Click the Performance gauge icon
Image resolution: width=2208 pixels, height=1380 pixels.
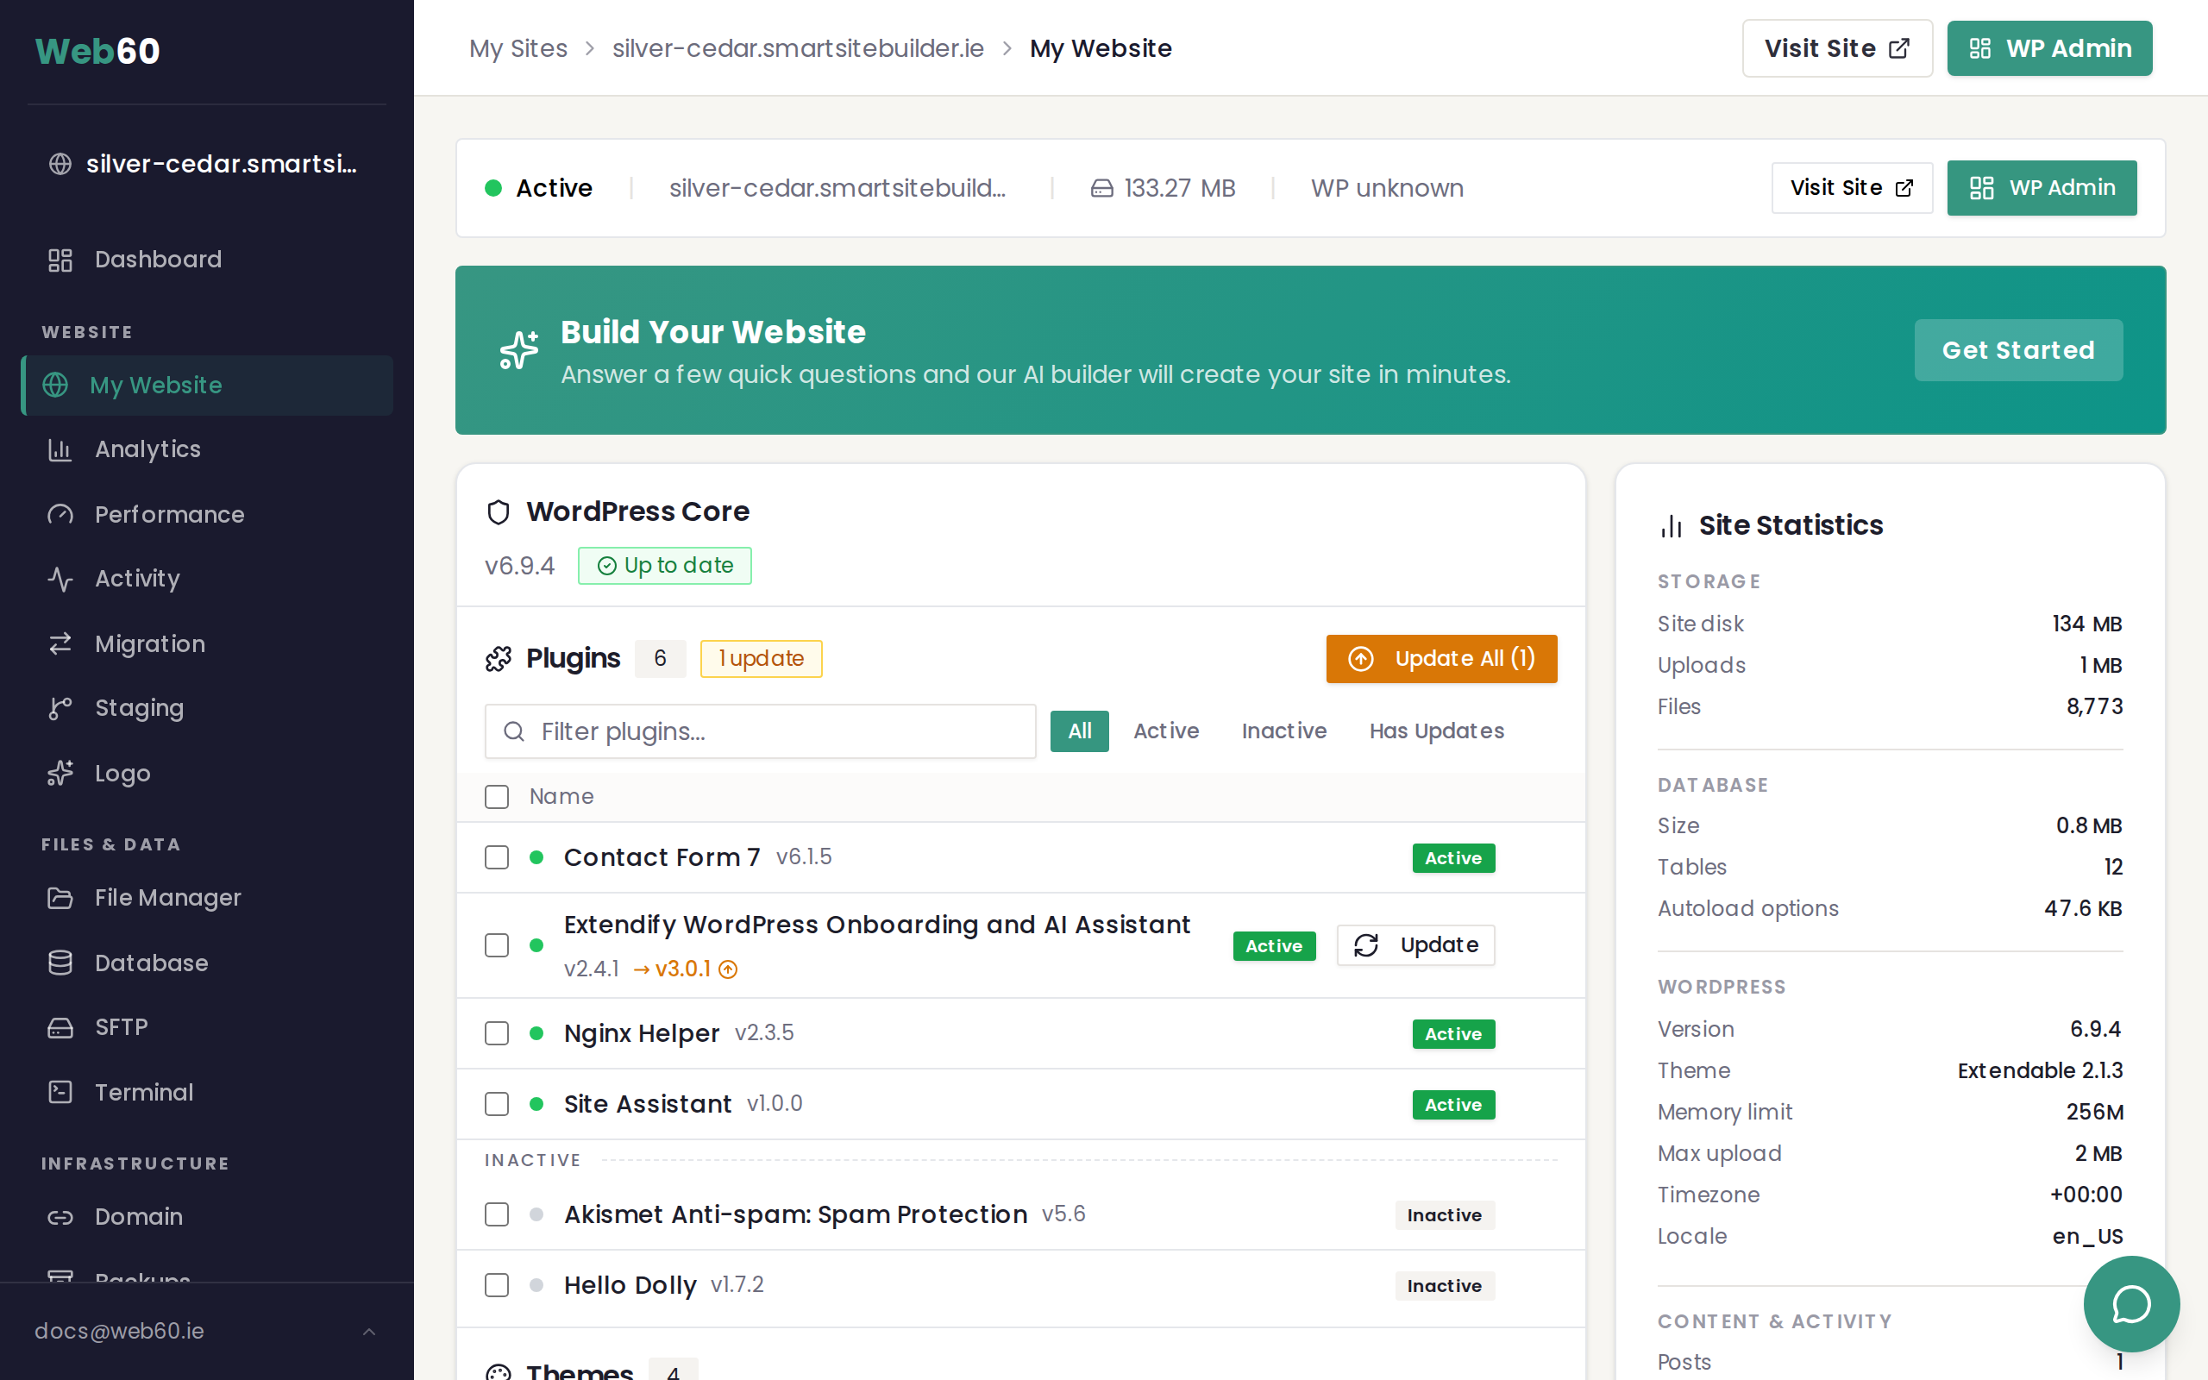(60, 515)
